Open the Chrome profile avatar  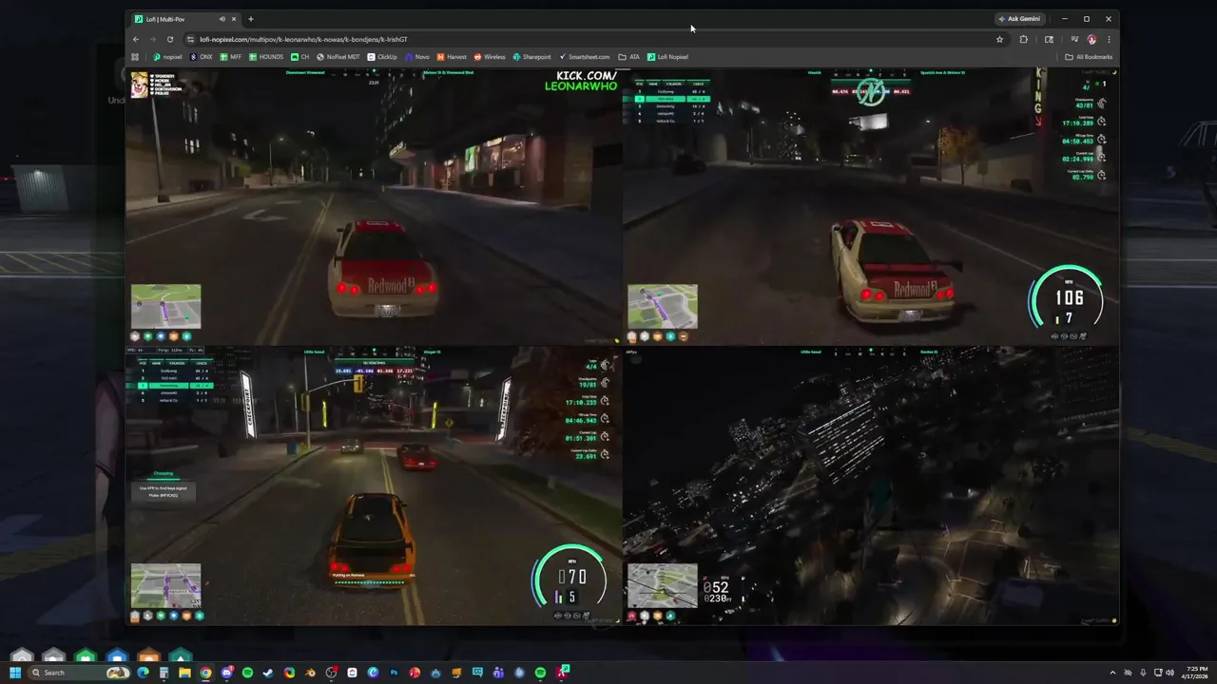(x=1091, y=39)
